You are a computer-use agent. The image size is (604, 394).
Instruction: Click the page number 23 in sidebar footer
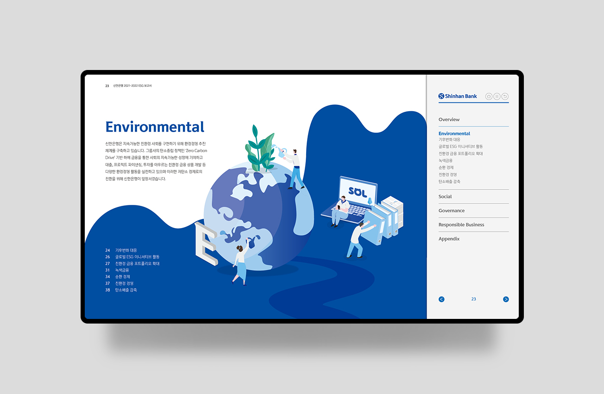[x=474, y=299]
